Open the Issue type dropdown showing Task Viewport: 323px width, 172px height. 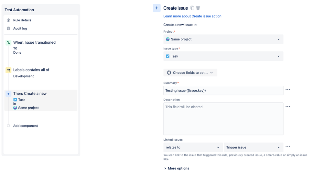point(223,56)
